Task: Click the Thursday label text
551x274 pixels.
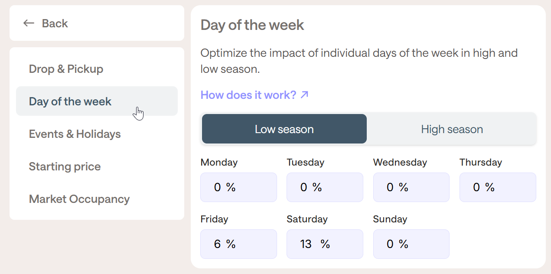Action: [481, 163]
